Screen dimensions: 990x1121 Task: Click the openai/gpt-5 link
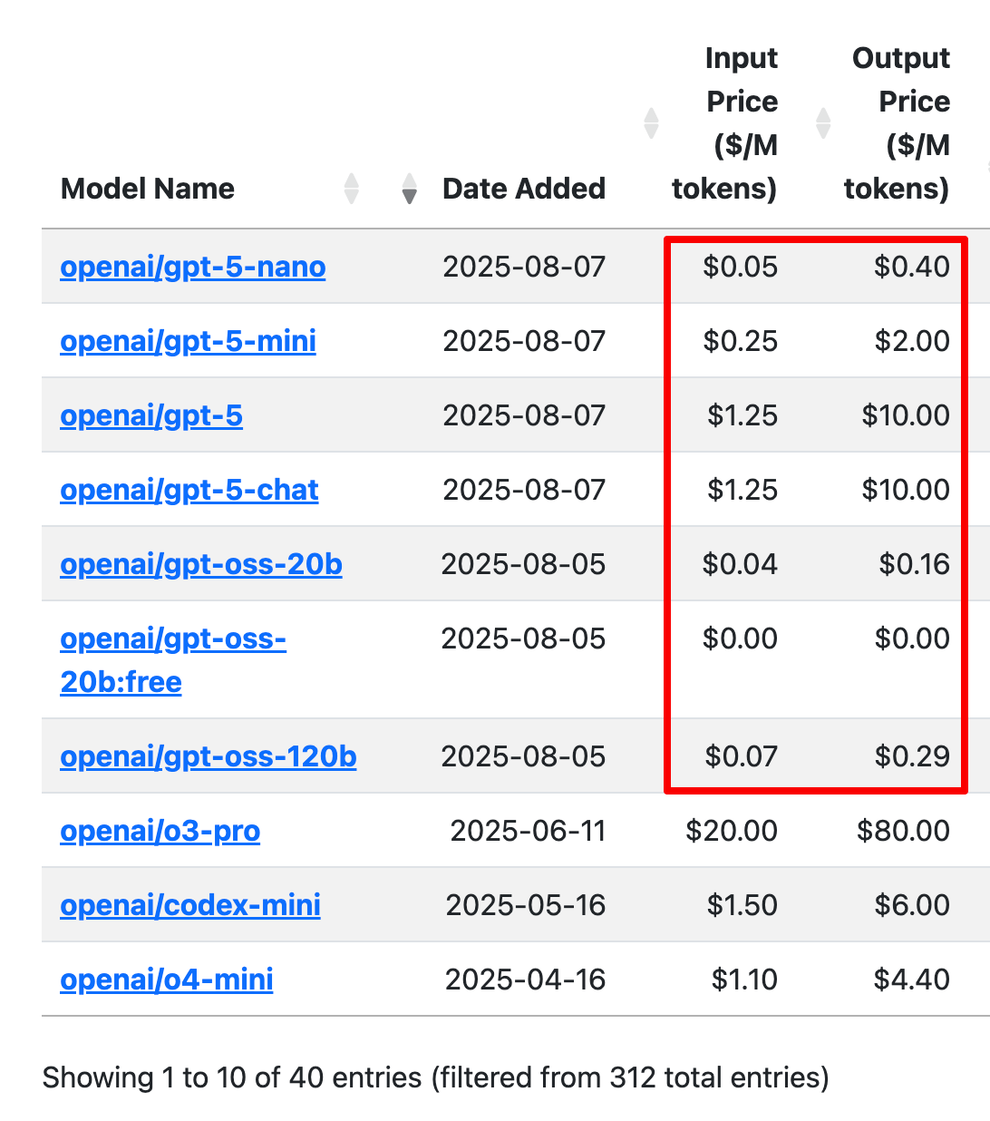tap(151, 415)
